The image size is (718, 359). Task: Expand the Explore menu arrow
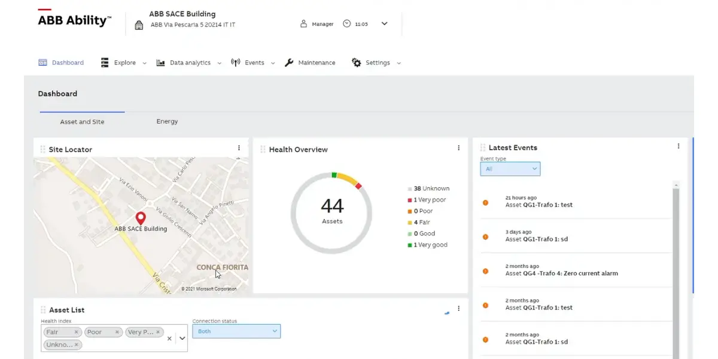tap(144, 63)
